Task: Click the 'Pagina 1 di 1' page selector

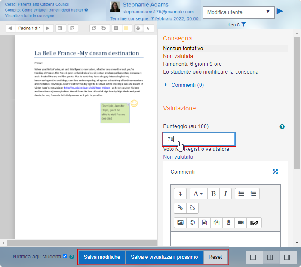Action: pos(29,28)
